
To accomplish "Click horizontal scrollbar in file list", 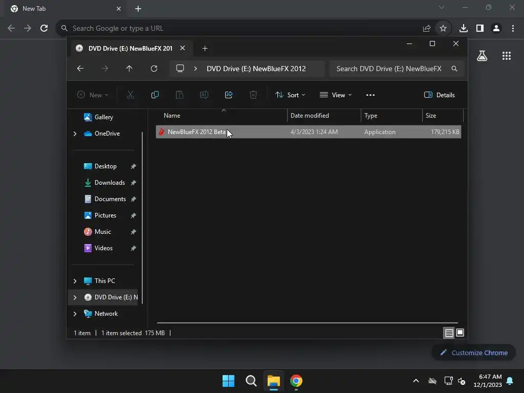I will click(308, 323).
